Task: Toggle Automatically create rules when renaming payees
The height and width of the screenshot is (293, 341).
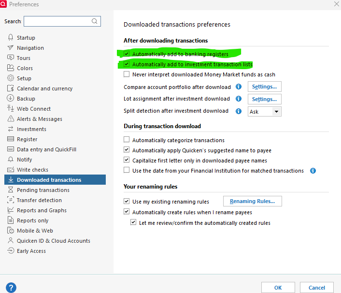Action: point(127,212)
